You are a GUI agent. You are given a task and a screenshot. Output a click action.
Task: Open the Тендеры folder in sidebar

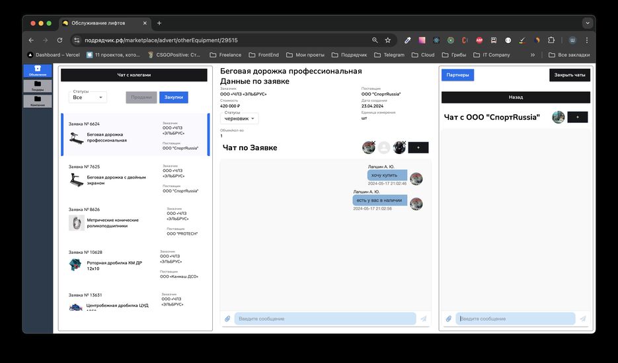pyautogui.click(x=38, y=86)
